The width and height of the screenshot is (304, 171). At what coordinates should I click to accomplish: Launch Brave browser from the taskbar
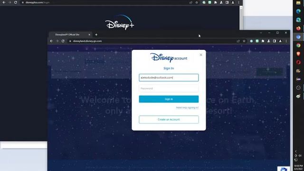[298, 54]
